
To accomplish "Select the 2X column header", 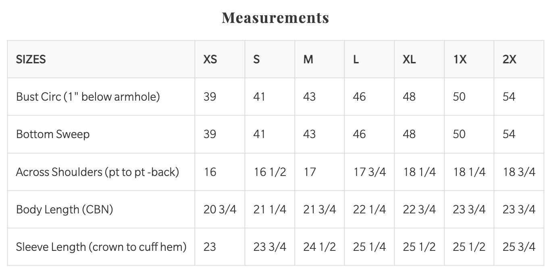I will 509,60.
